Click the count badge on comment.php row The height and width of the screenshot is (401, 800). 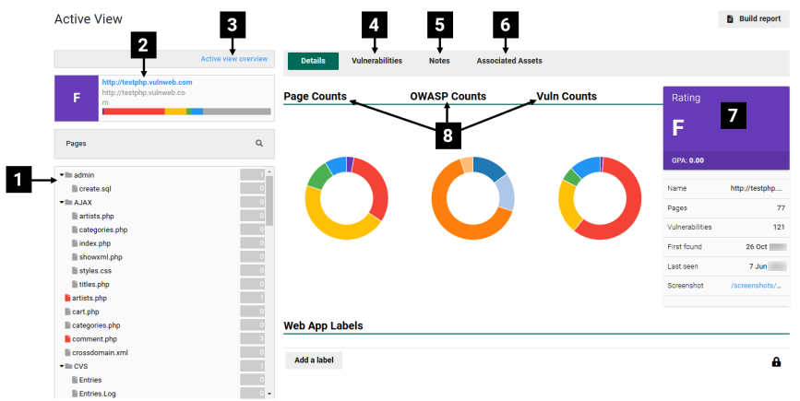(253, 339)
